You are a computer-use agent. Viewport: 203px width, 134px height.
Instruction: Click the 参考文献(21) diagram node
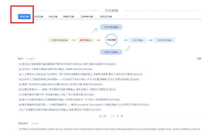click(85, 40)
